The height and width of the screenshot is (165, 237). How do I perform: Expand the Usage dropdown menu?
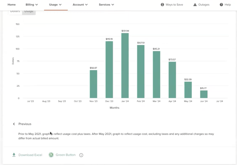click(55, 4)
